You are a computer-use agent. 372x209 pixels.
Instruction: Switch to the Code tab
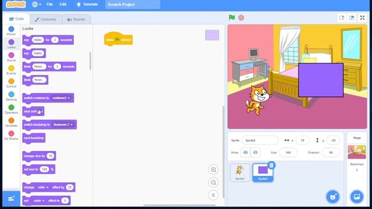[x=16, y=19]
